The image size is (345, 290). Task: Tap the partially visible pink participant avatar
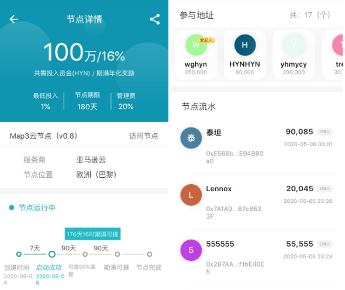338,45
